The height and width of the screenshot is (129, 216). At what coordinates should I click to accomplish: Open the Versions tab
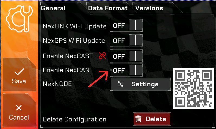click(149, 8)
